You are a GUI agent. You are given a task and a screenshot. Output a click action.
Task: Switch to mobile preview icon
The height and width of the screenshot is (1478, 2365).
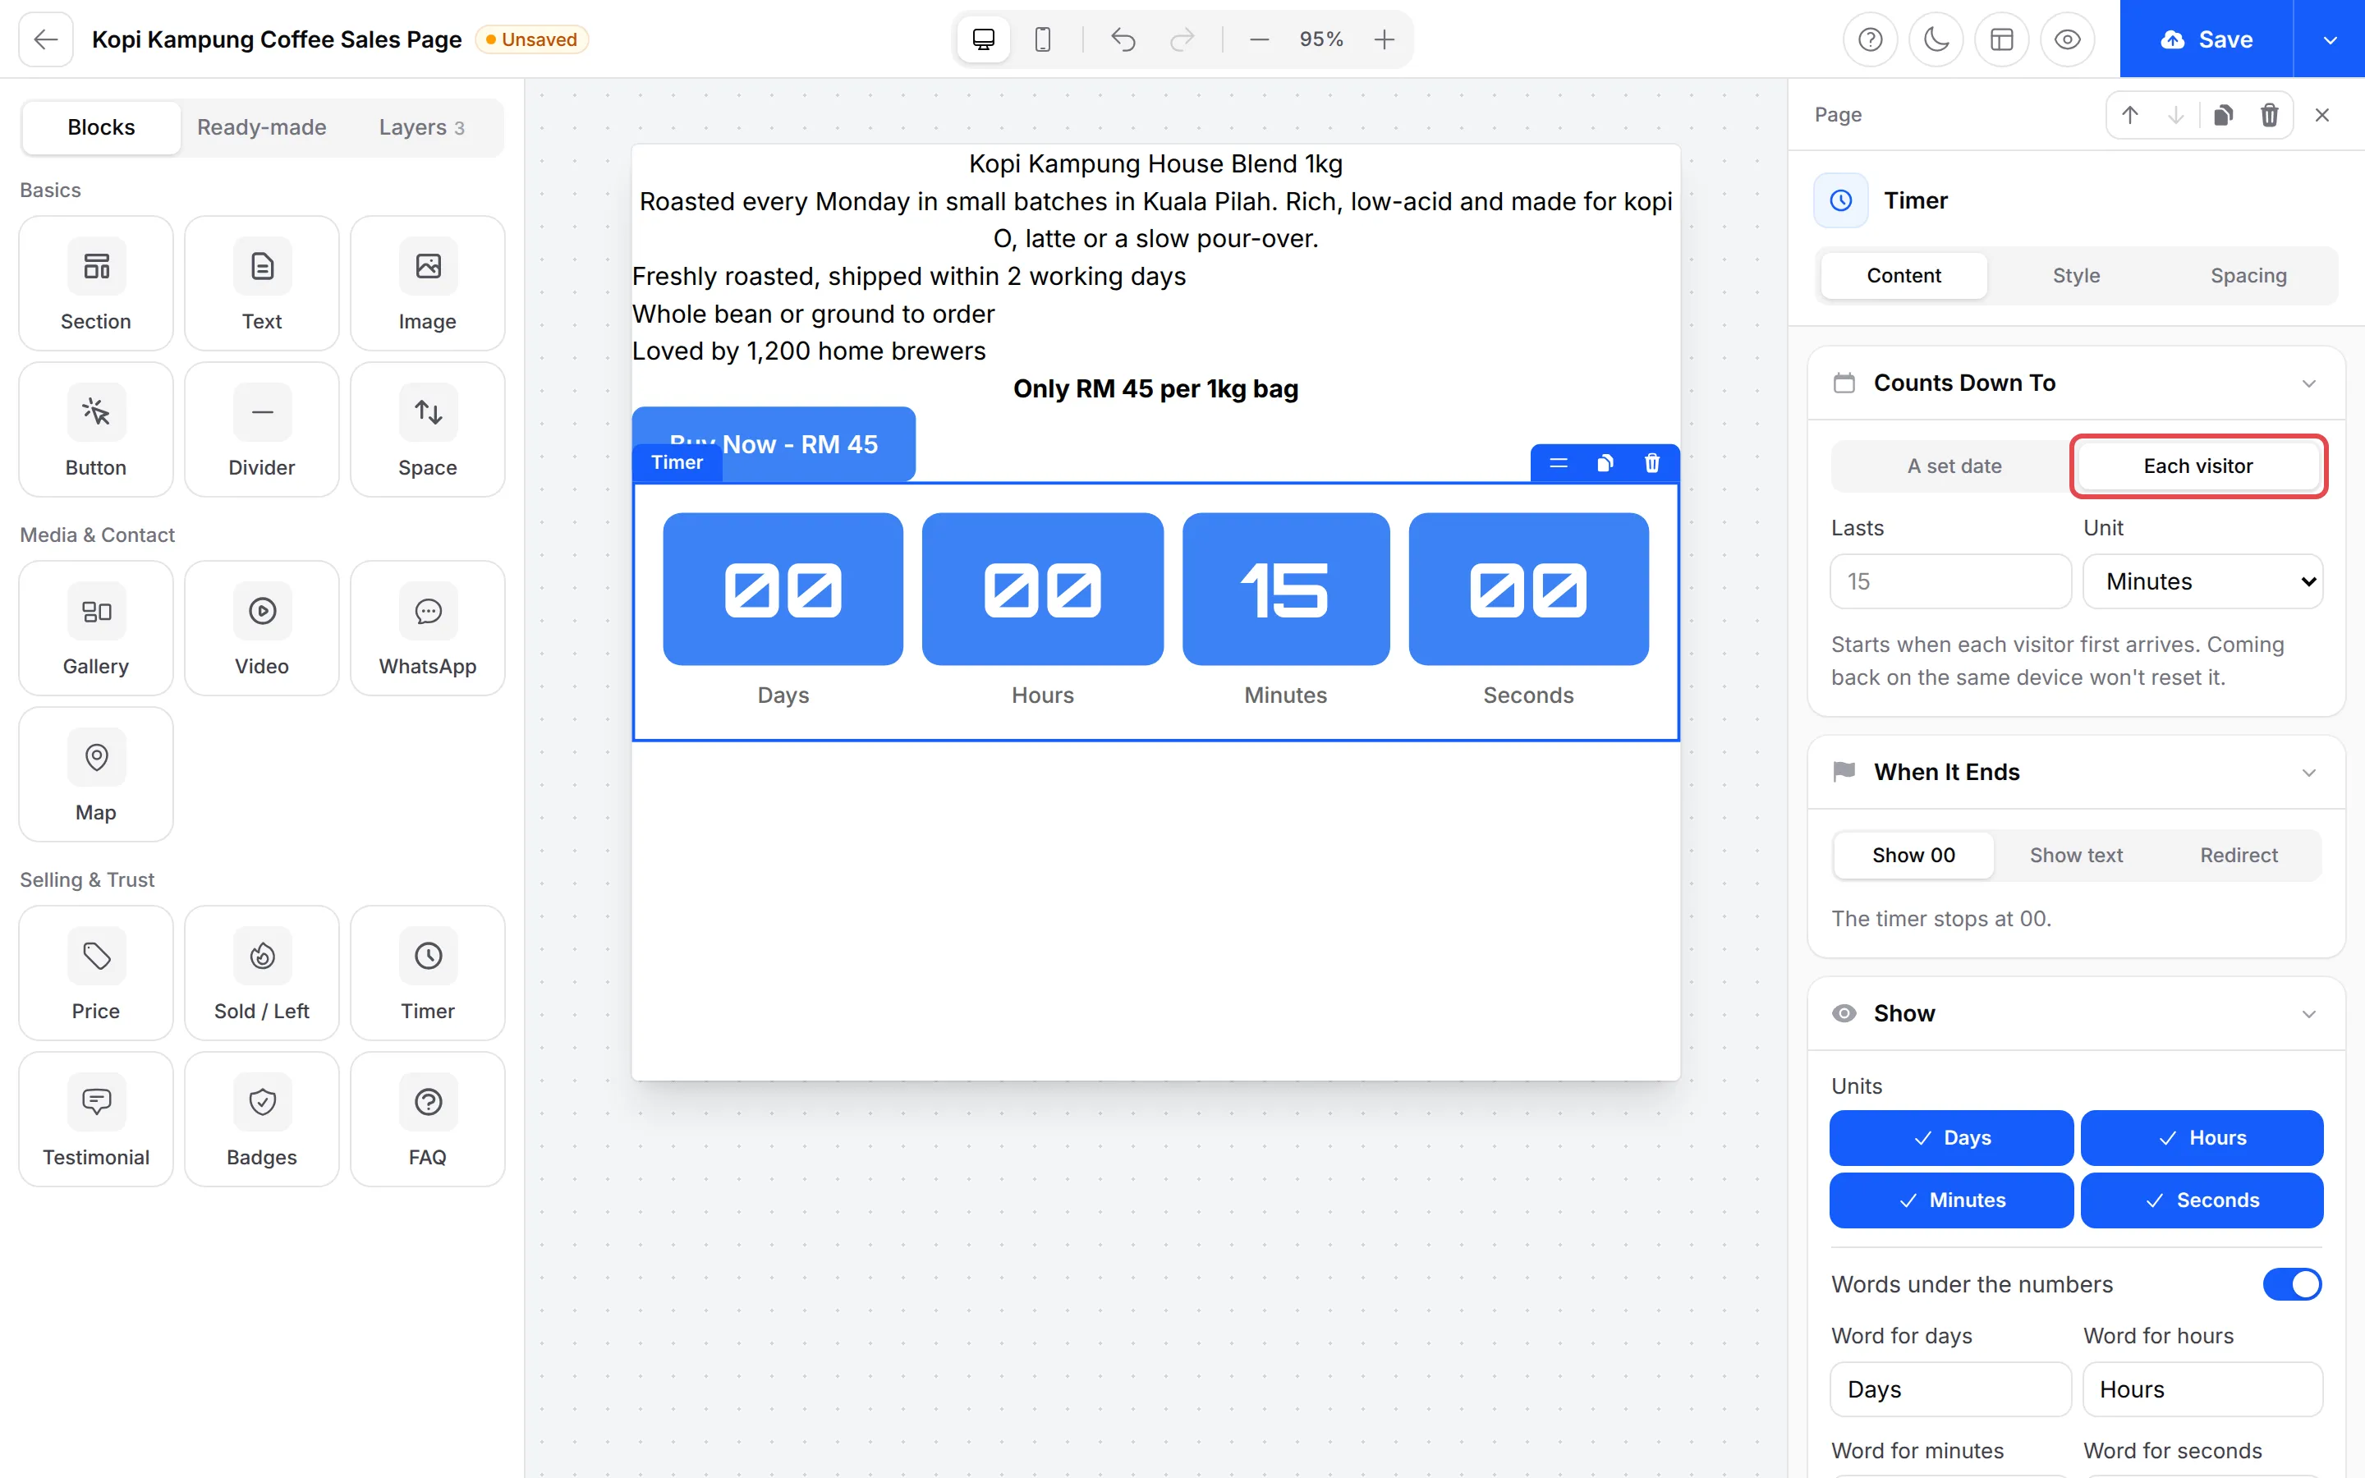point(1043,39)
